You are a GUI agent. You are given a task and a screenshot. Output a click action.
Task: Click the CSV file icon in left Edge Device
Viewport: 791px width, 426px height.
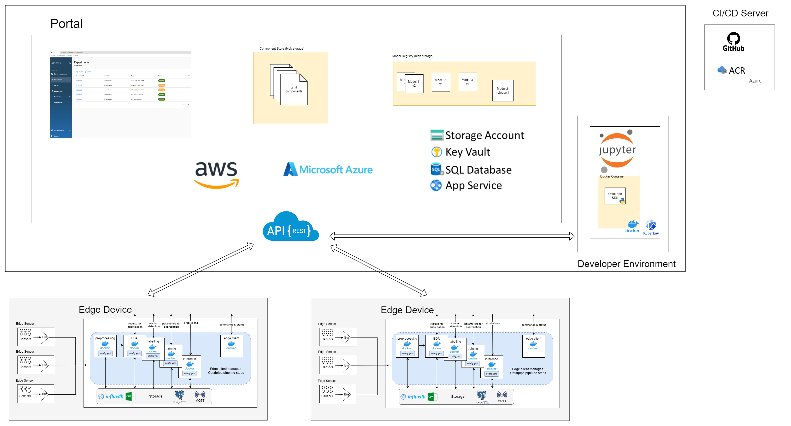click(x=130, y=396)
